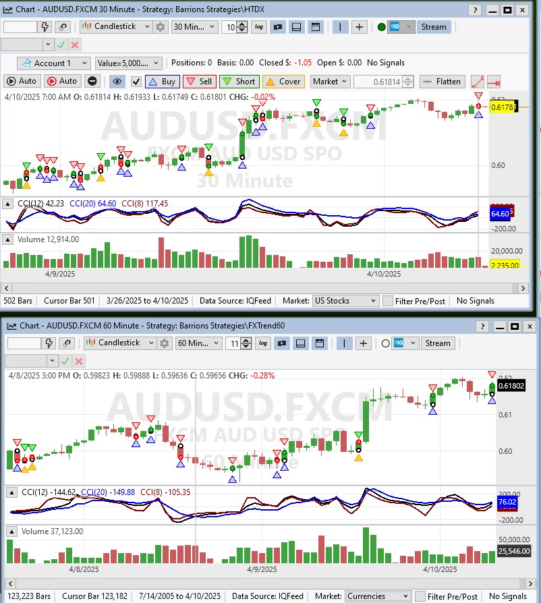This screenshot has width=541, height=603.
Task: Click calendar-style icon in 60 Minute chart
Action: 320,343
